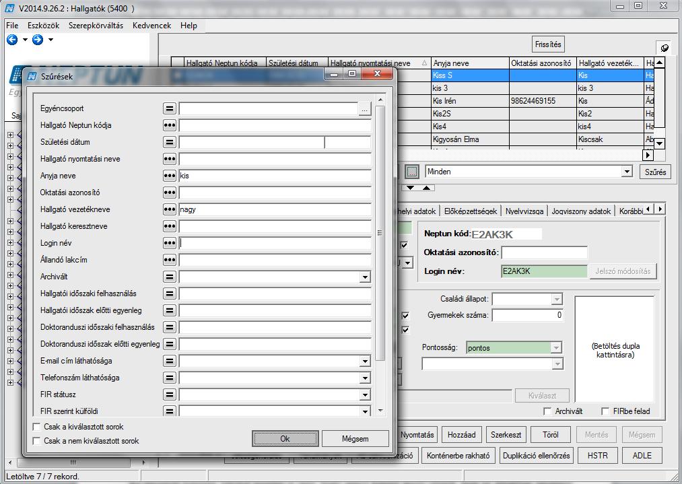Image resolution: width=682 pixels, height=484 pixels.
Task: Click the Frissítés refresh button
Action: (x=548, y=44)
